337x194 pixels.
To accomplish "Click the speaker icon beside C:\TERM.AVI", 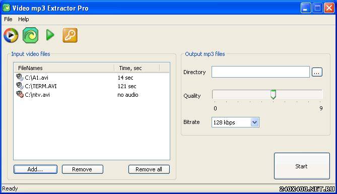I will click(x=20, y=86).
